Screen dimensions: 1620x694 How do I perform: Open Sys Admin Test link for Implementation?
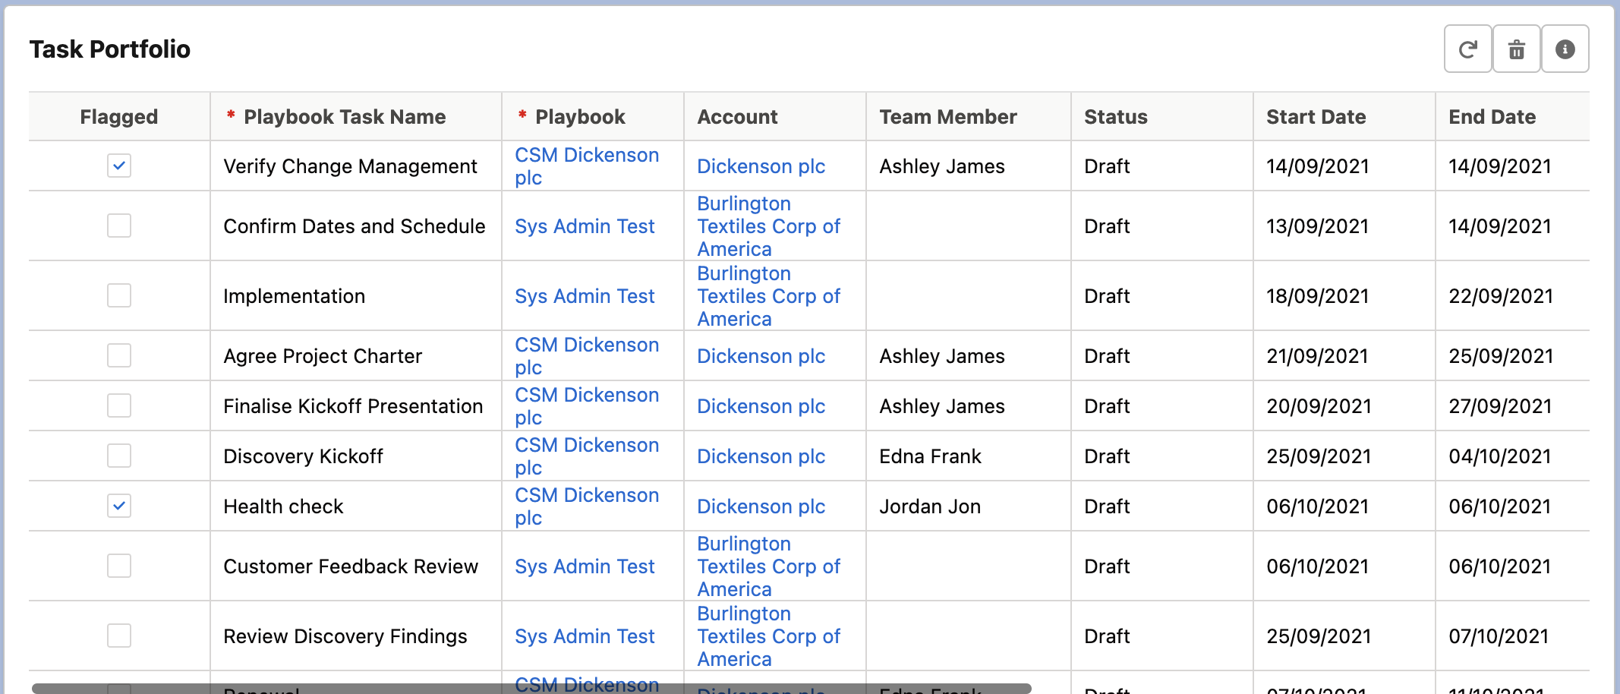pos(585,296)
